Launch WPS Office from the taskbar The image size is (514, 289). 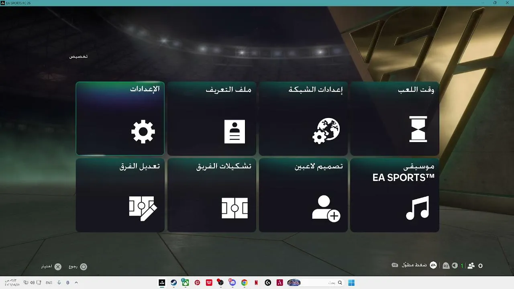(209, 283)
